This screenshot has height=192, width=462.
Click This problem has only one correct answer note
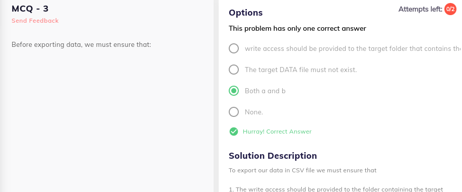pos(298,29)
